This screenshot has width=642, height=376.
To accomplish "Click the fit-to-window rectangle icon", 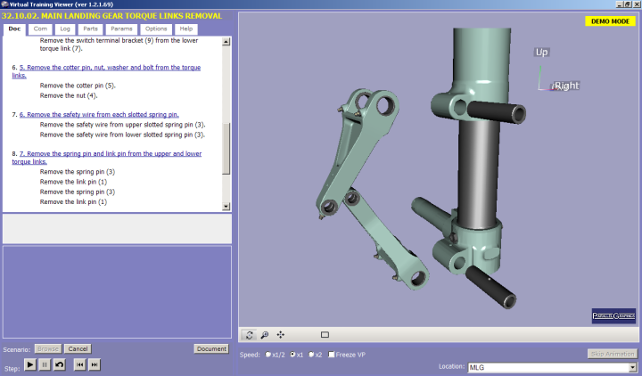I will (x=325, y=335).
